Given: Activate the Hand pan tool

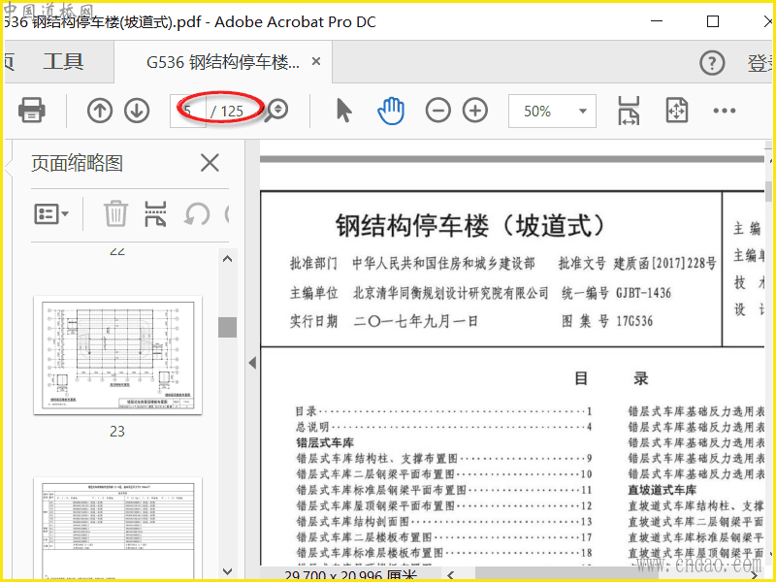Looking at the screenshot, I should click(391, 111).
